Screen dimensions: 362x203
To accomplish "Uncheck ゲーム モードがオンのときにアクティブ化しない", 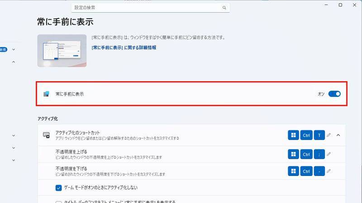I will (59, 188).
